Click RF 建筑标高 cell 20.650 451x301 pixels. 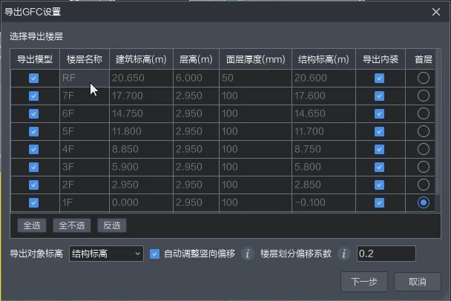[x=141, y=78]
